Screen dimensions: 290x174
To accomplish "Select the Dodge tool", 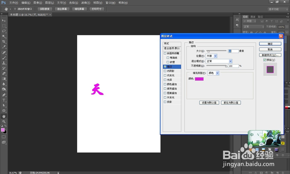I will 4,89.
